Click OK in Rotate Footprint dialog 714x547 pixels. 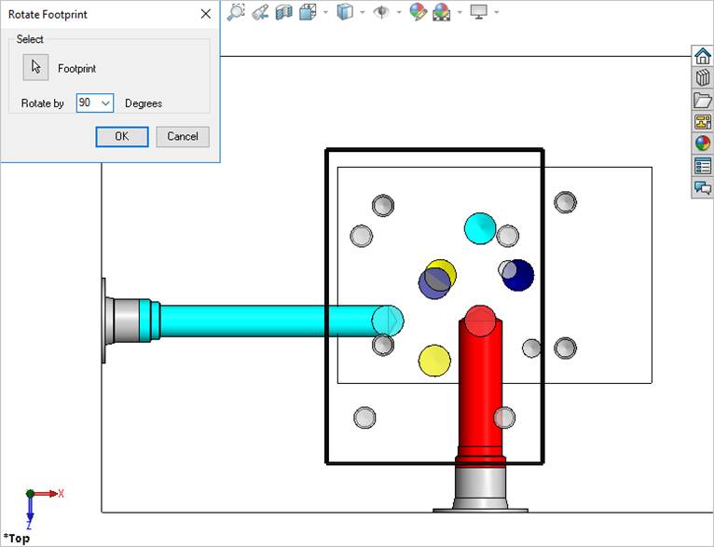(x=122, y=137)
